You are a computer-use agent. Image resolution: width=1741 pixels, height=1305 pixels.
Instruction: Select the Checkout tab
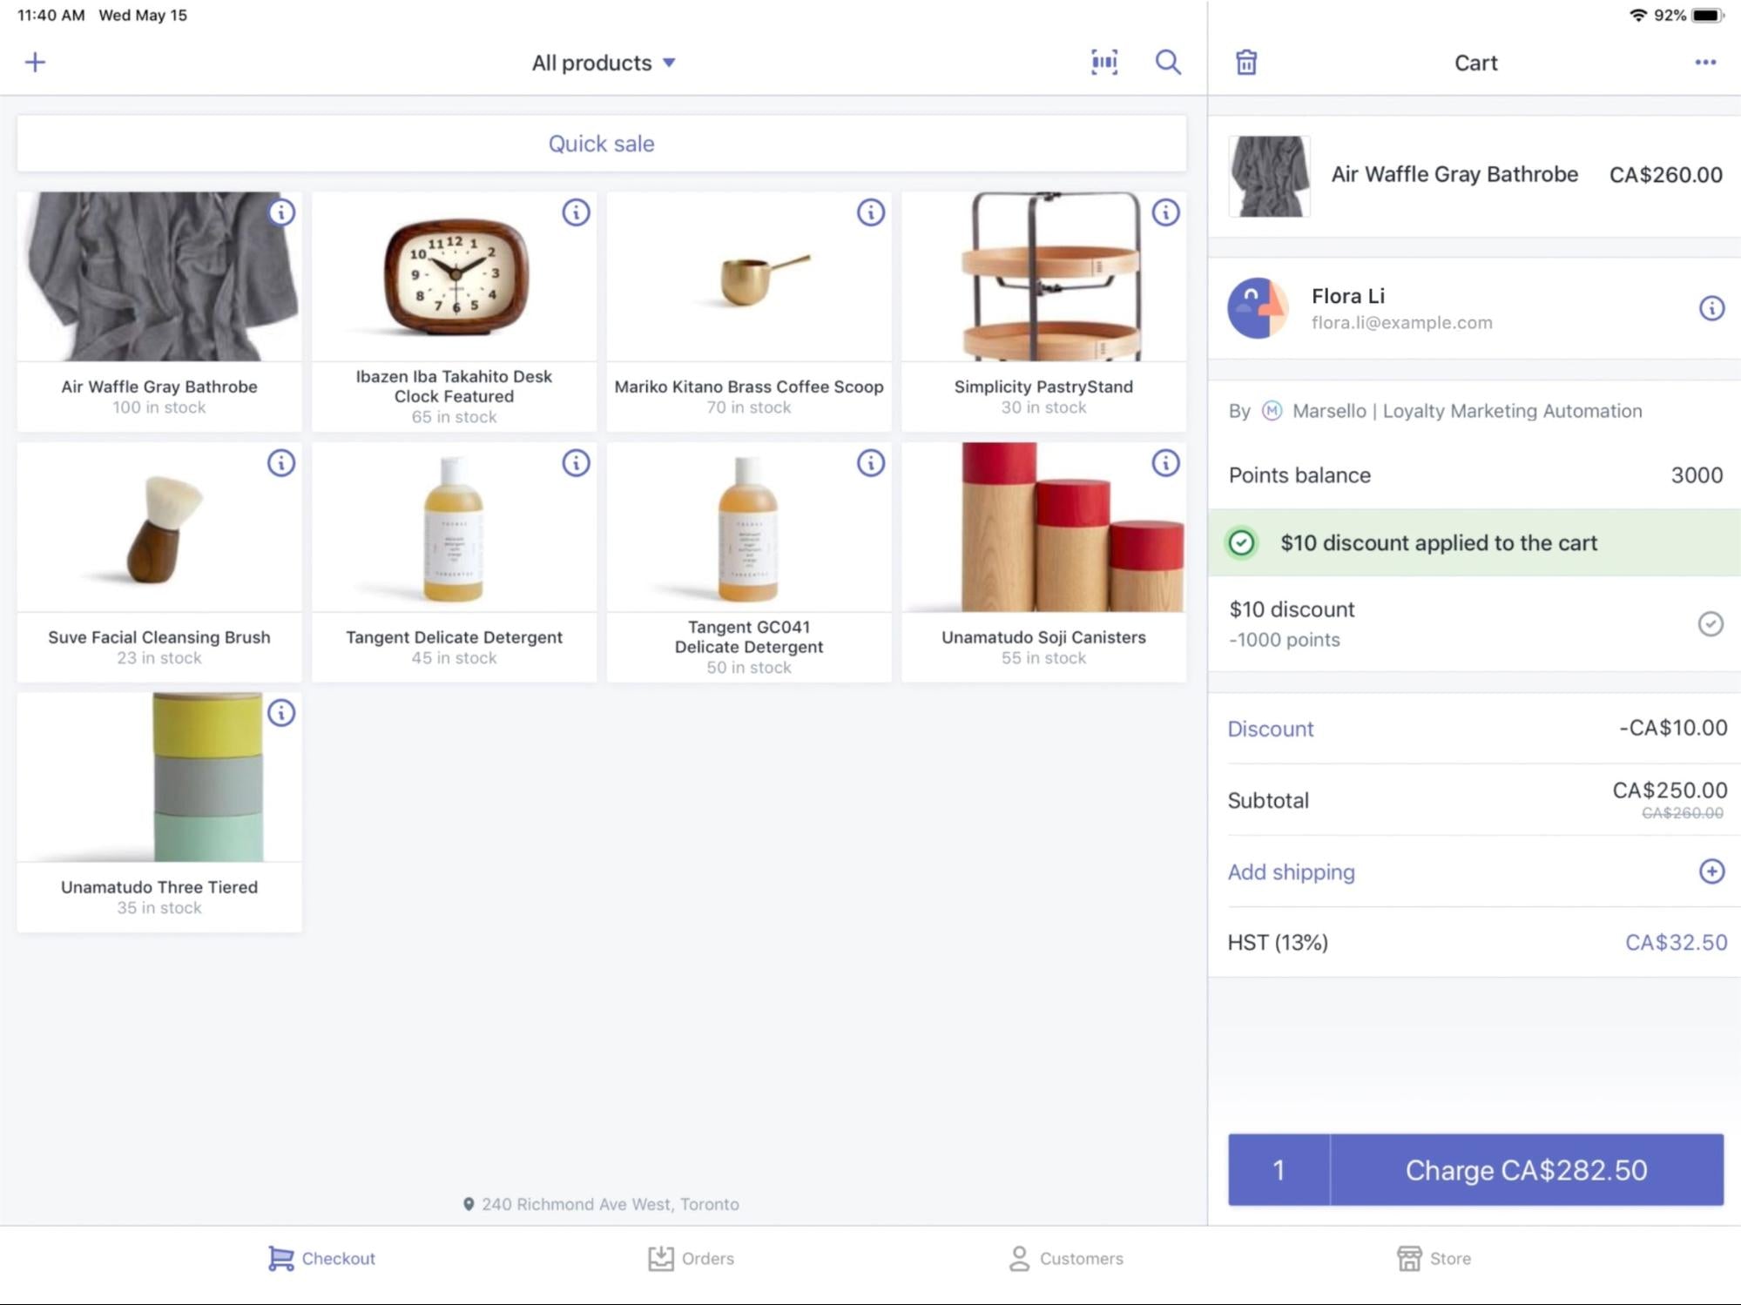click(321, 1257)
